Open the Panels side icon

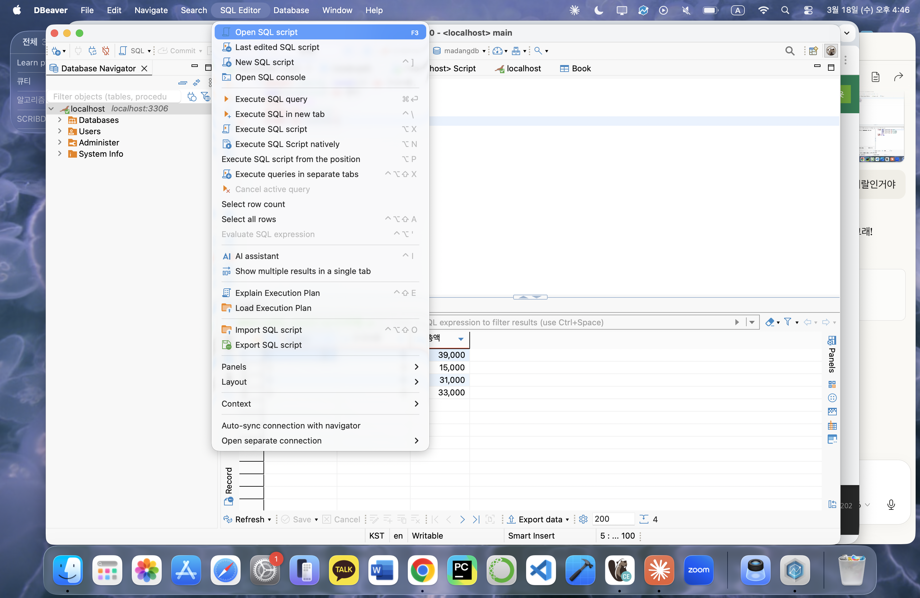click(832, 340)
